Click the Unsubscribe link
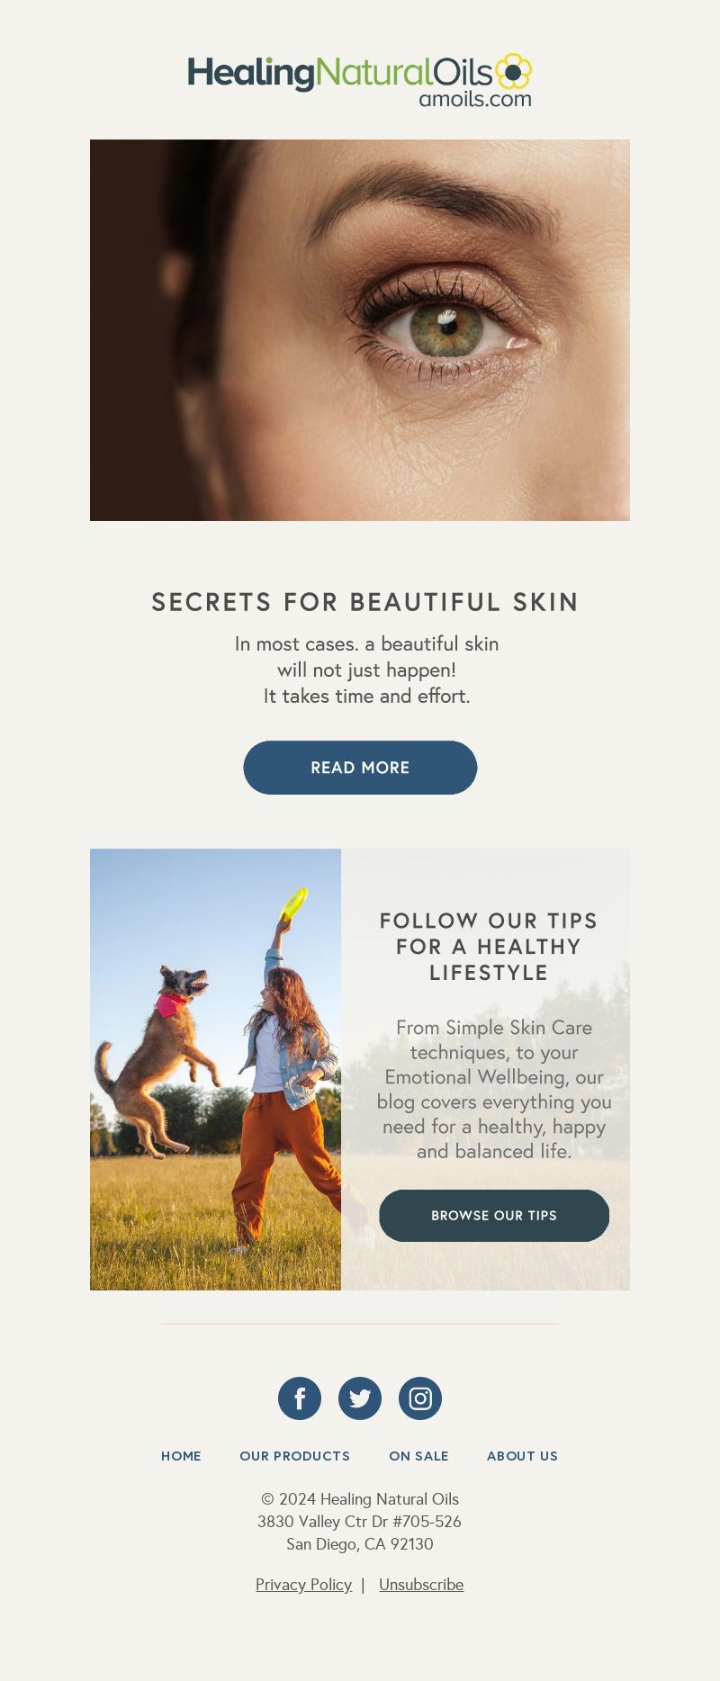The image size is (720, 1681). click(421, 1585)
